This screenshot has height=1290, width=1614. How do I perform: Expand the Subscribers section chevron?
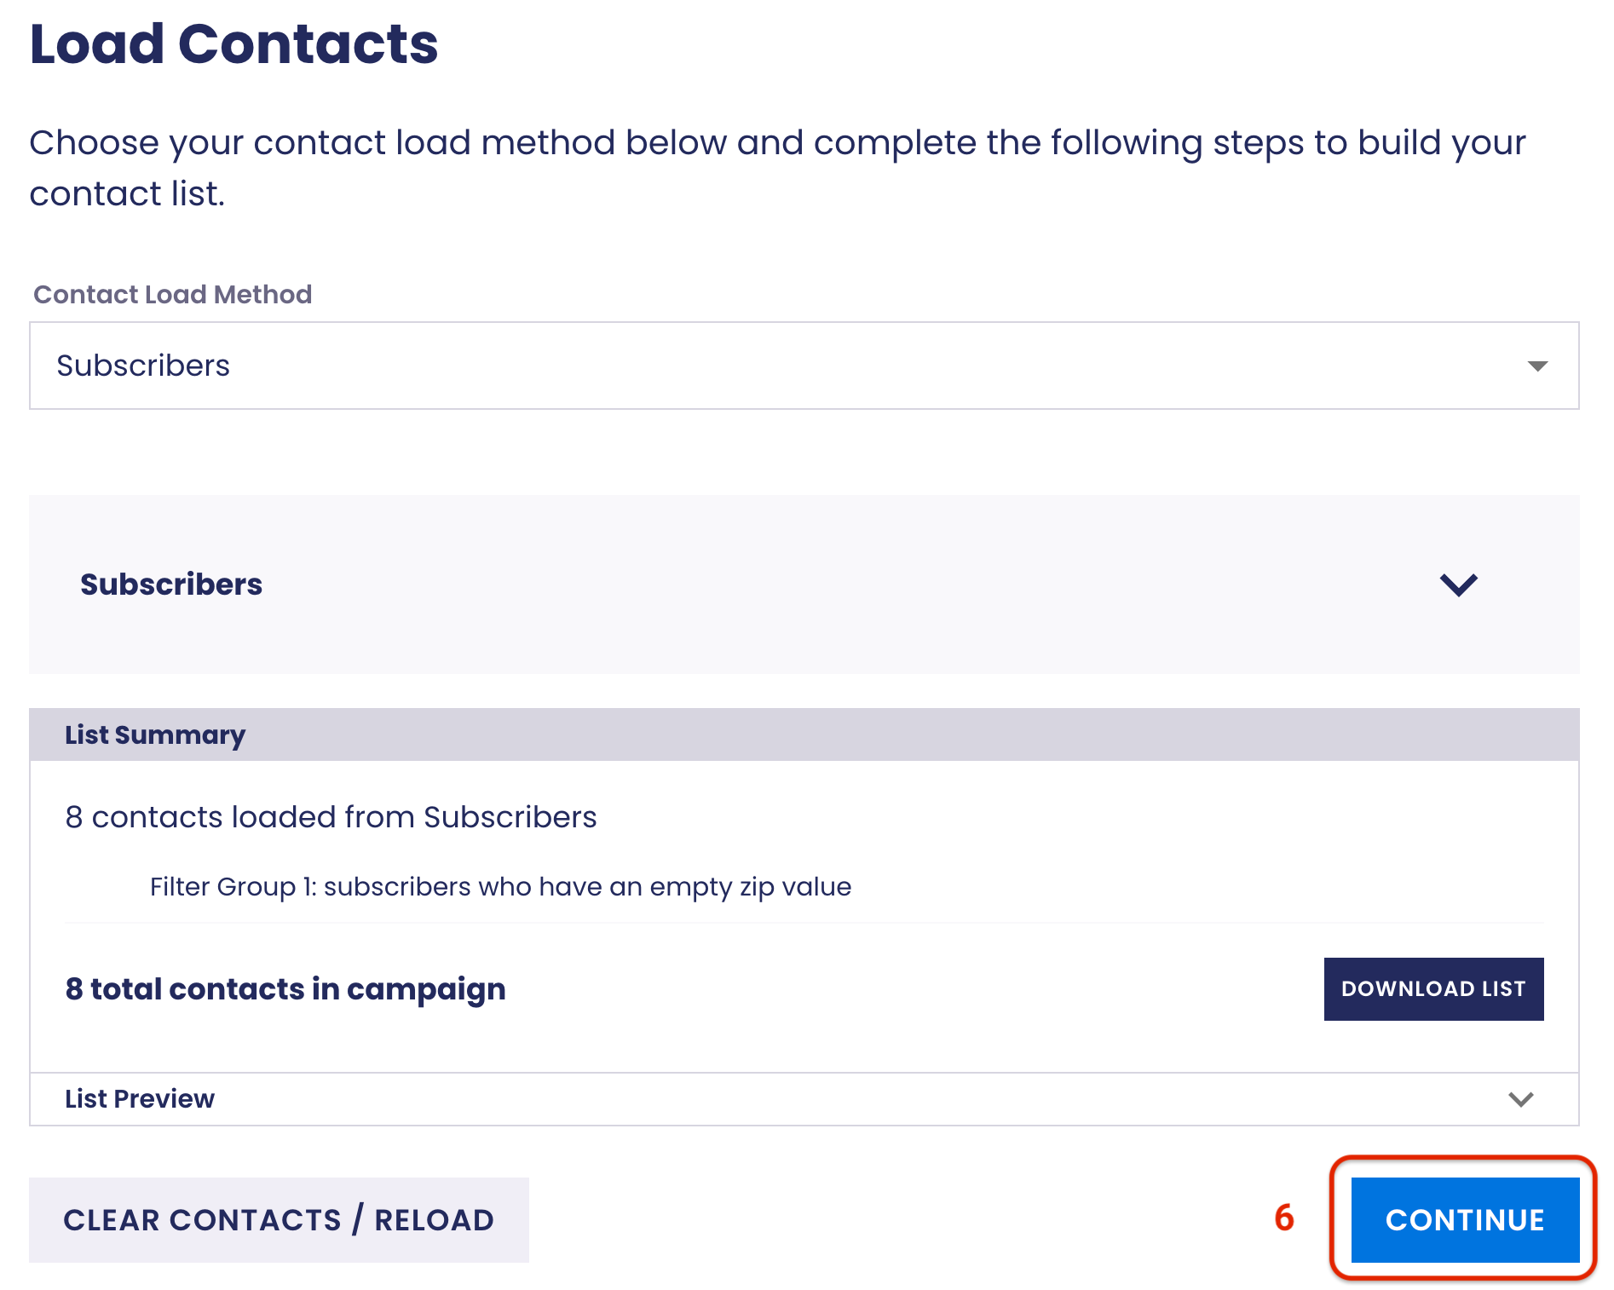pyautogui.click(x=1458, y=585)
